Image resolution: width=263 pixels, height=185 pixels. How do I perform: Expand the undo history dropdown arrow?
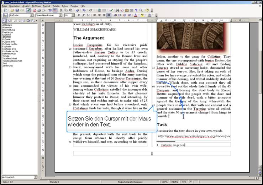87,10
